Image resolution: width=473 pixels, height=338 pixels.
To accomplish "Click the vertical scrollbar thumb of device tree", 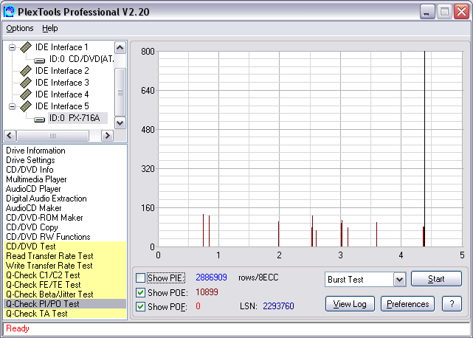I will pos(120,92).
